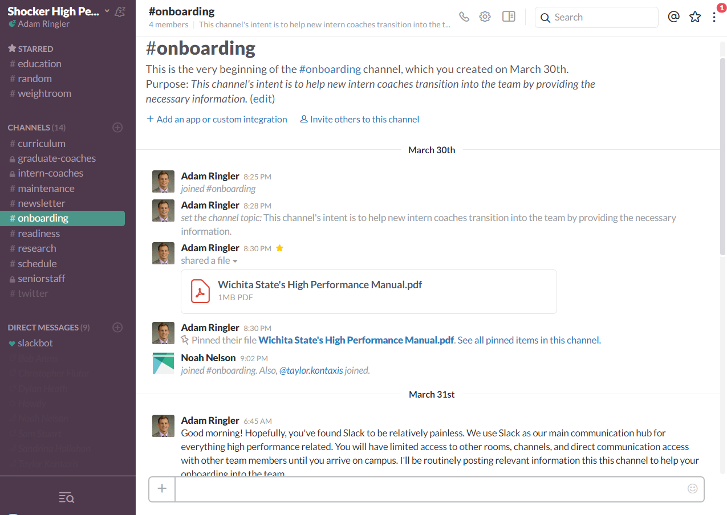
Task: Start a call with the phone icon
Action: [x=464, y=17]
